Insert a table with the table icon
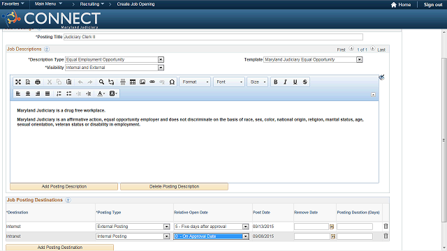The image size is (447, 251). (x=133, y=82)
